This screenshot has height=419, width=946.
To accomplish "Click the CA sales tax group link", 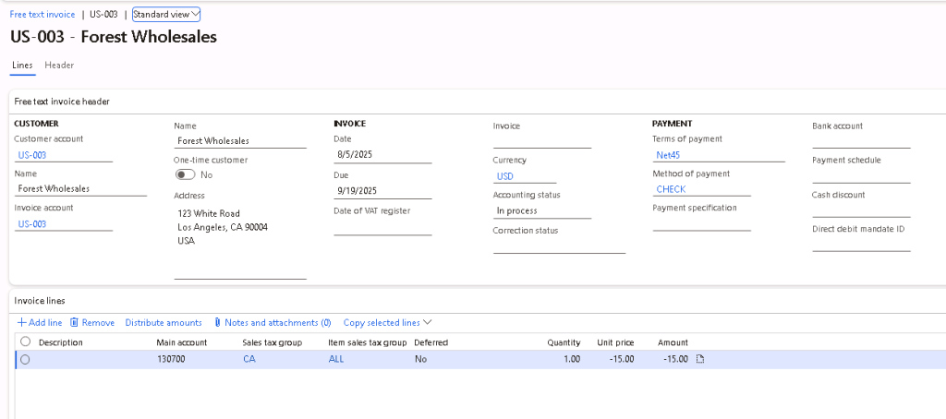I will pyautogui.click(x=249, y=359).
